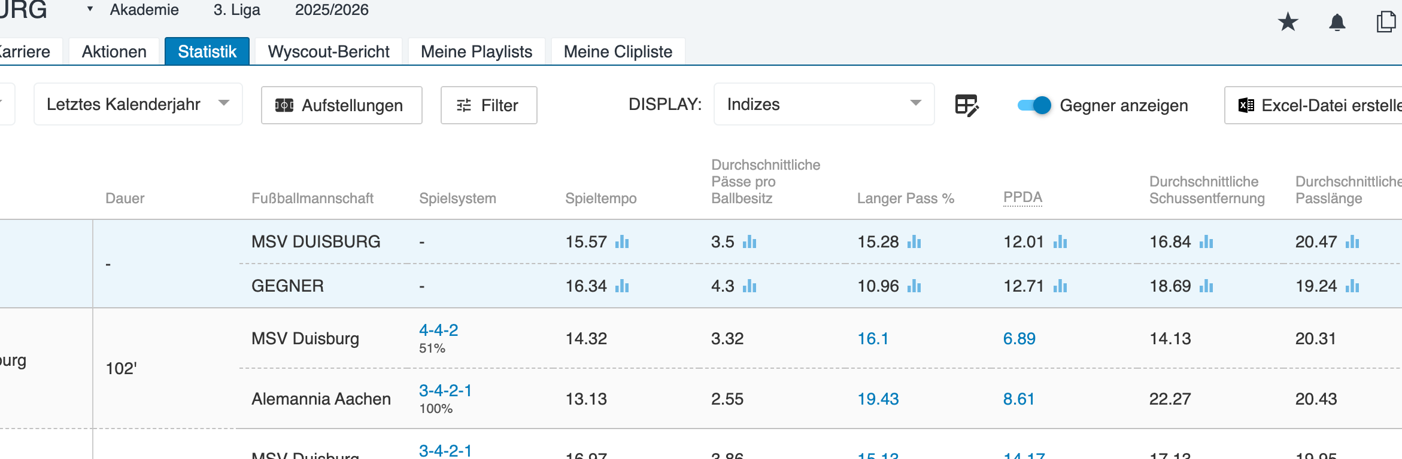Click chart icon beside Gegner Passlänge 19.24
Viewport: 1402px width, 459px height.
pyautogui.click(x=1352, y=286)
